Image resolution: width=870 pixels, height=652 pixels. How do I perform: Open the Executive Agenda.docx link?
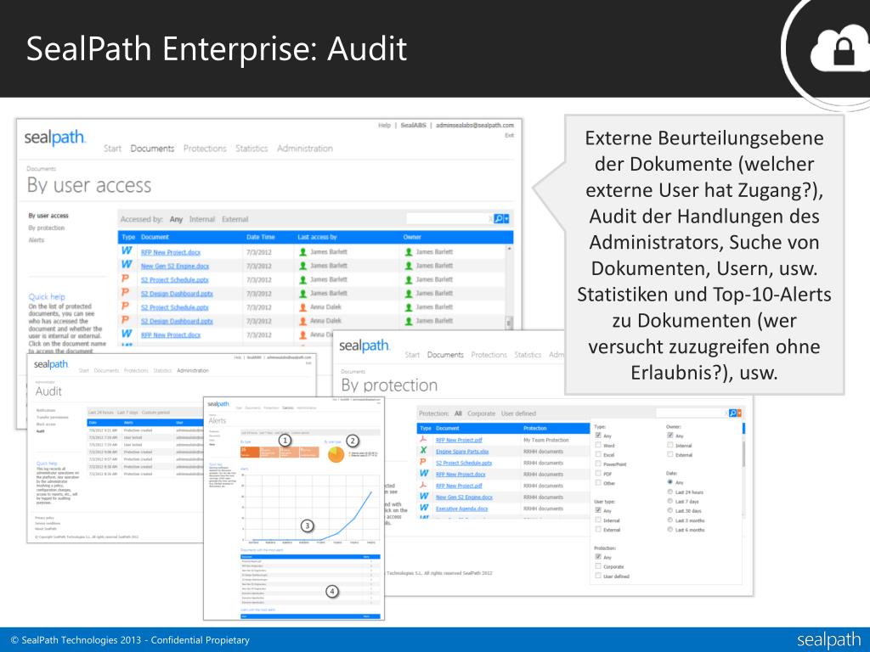[461, 509]
